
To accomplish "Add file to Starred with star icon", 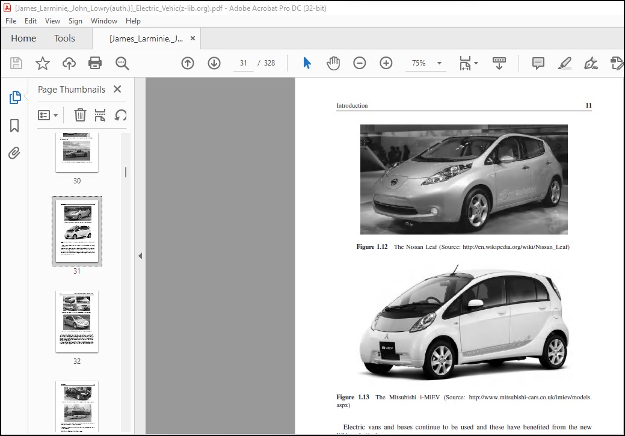I will (42, 63).
